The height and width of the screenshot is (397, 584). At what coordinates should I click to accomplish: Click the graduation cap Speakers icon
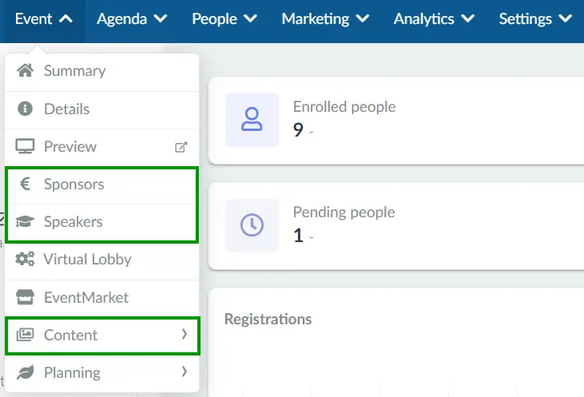[25, 221]
